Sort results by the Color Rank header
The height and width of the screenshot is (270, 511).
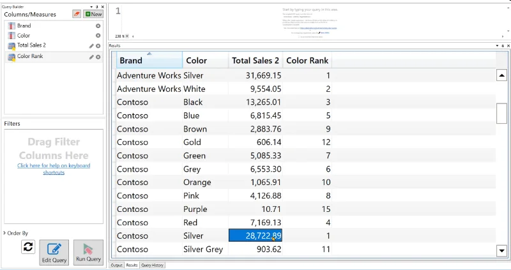[307, 60]
